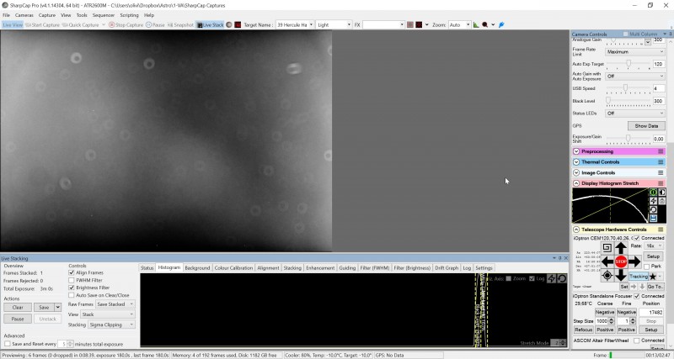Check the Save and Reset every checkbox

[x=8, y=344]
